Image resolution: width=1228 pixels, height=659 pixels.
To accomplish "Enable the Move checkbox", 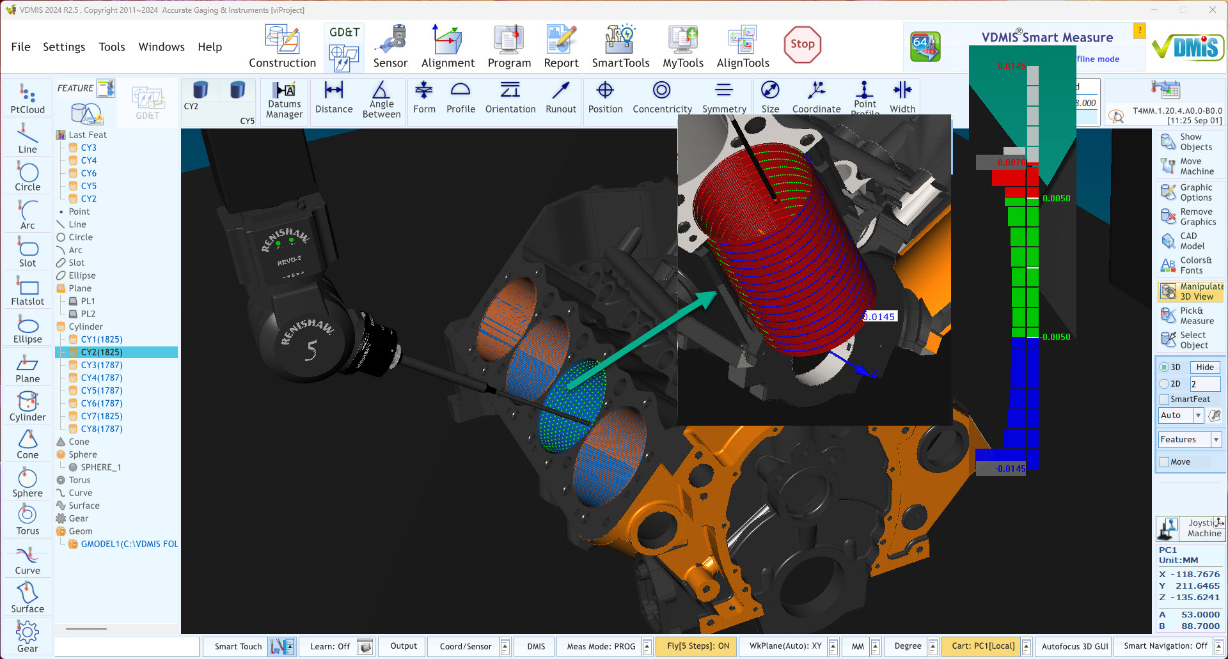I will click(1165, 461).
